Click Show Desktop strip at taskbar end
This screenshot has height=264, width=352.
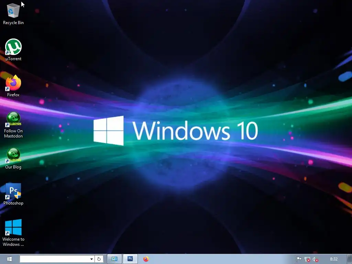tap(350, 259)
